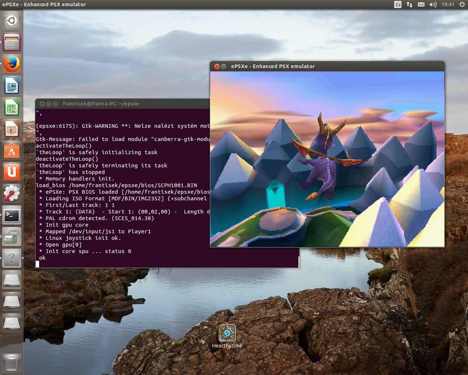
Task: Click terminal line 'PAL cdrom detected'
Action: (97, 218)
